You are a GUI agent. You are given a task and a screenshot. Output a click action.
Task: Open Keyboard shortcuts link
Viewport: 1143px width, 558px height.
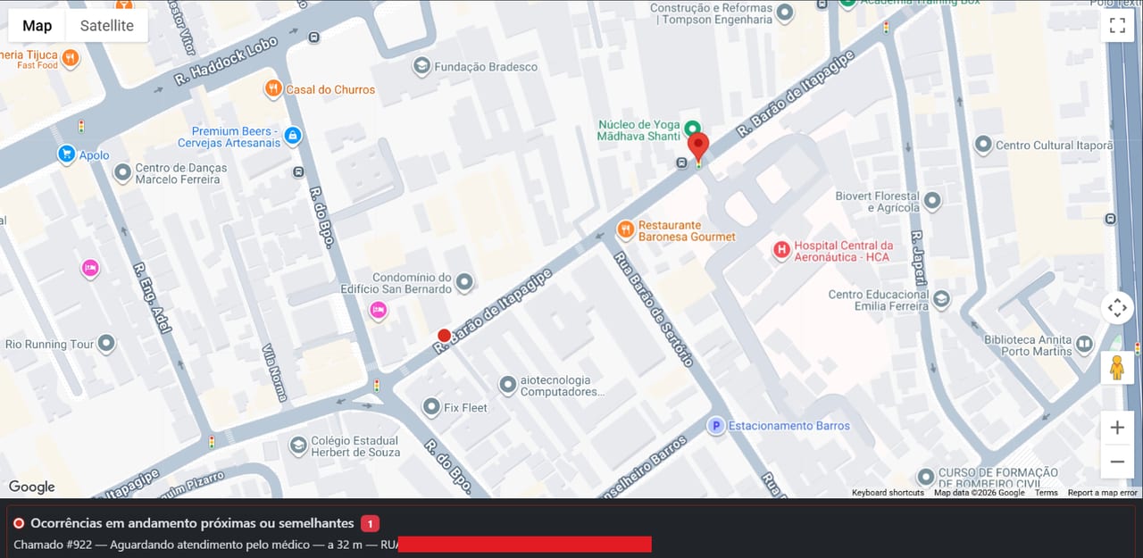[x=888, y=493]
